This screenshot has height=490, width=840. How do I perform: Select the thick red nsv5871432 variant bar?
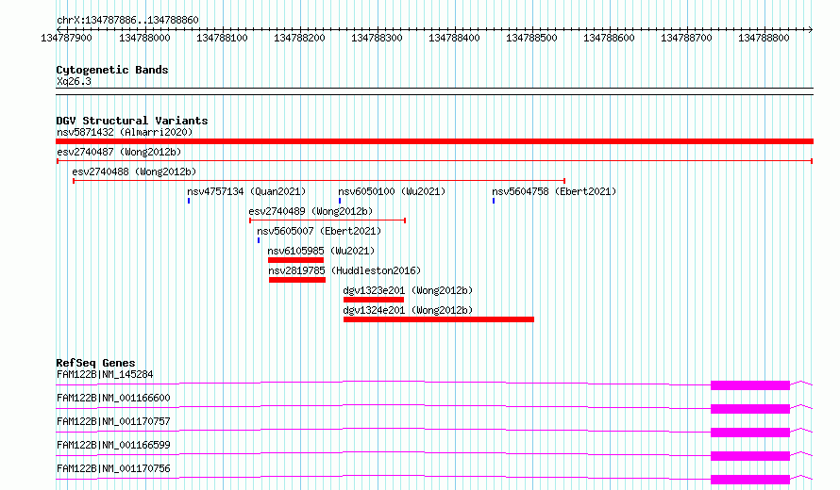[434, 141]
